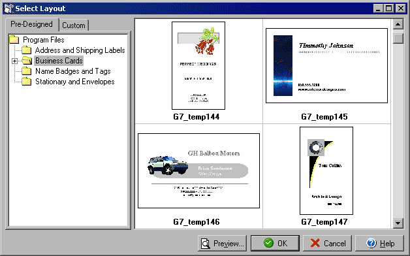Click the Name Badges and Tags folder icon

[26, 71]
